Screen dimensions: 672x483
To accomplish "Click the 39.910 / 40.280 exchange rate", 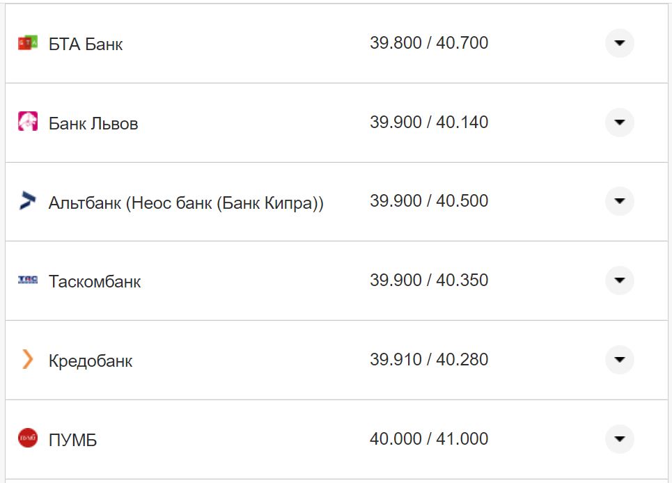I will [x=429, y=360].
